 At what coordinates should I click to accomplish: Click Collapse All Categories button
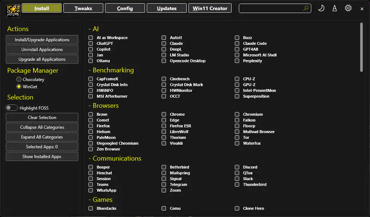(42, 127)
